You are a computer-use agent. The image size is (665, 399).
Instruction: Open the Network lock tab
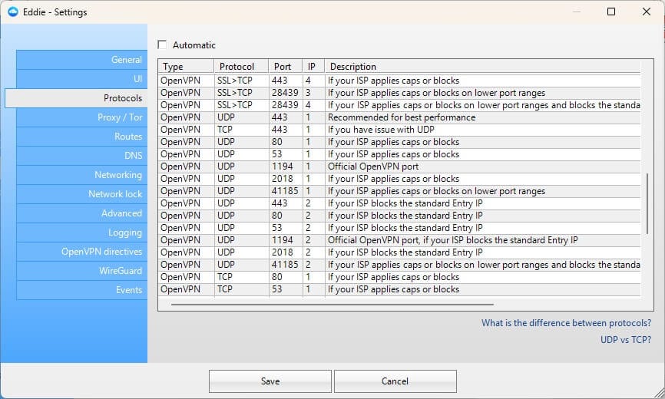[x=81, y=194]
